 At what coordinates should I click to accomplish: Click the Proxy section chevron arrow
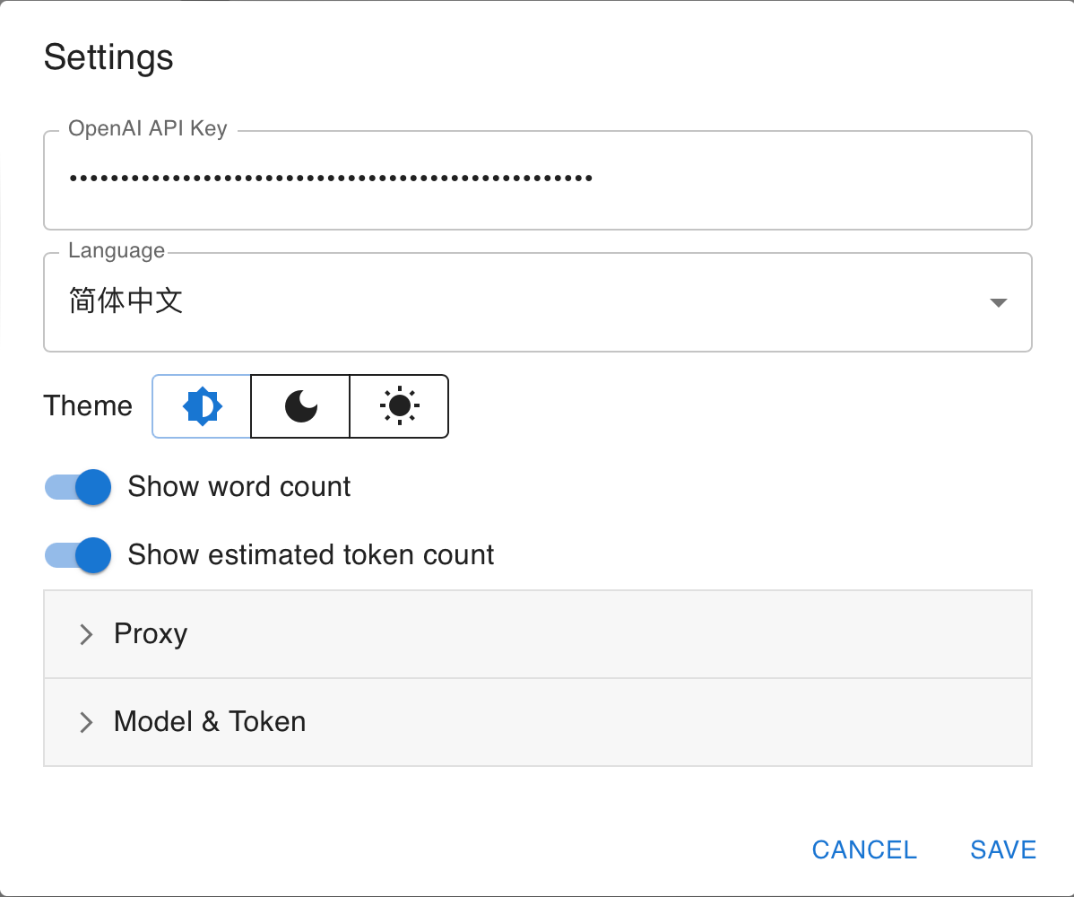pyautogui.click(x=86, y=635)
